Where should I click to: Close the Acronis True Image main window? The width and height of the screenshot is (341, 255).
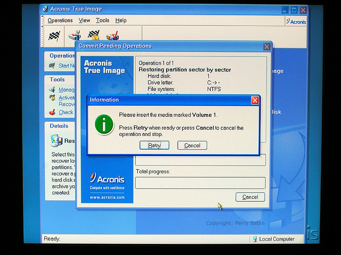[x=303, y=10]
